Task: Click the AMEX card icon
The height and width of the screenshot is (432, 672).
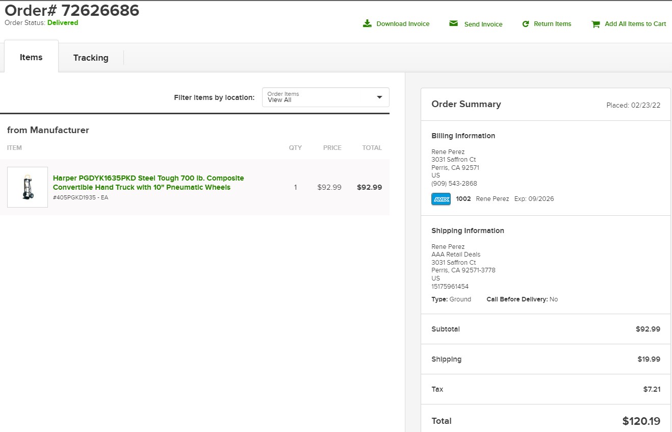Action: click(x=441, y=199)
